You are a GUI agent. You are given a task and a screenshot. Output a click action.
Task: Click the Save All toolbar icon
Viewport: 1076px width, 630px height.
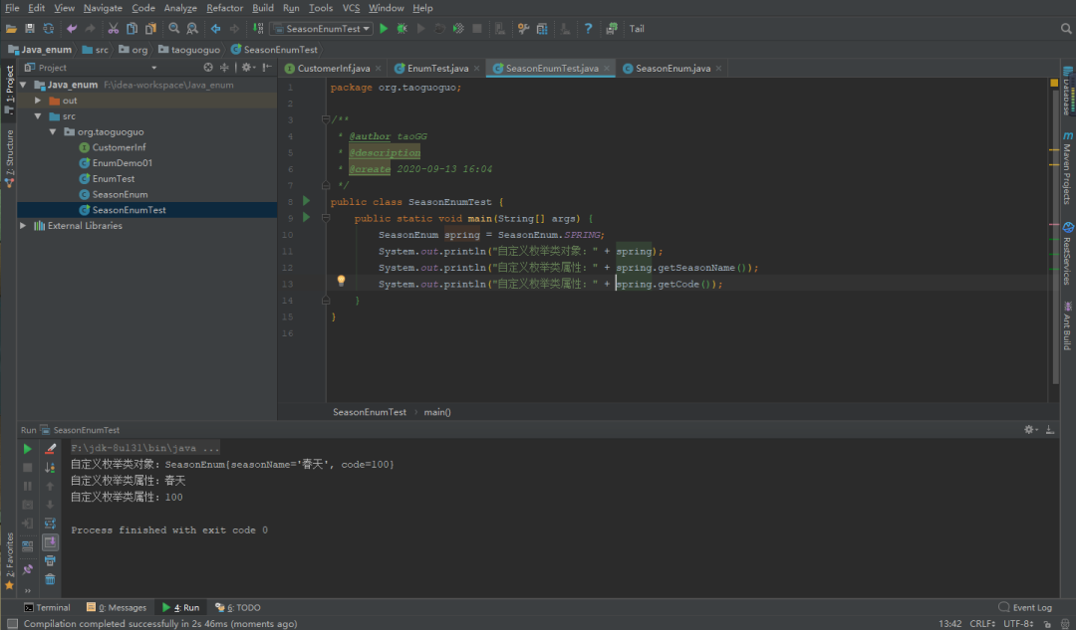coord(29,29)
